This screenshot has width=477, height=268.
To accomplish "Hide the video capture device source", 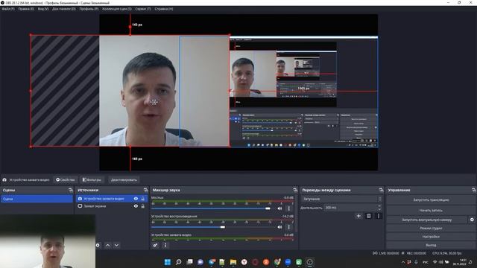I will pos(136,199).
